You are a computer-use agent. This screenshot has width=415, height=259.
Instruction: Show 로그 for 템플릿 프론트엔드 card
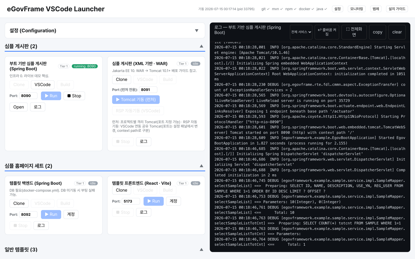144,212
